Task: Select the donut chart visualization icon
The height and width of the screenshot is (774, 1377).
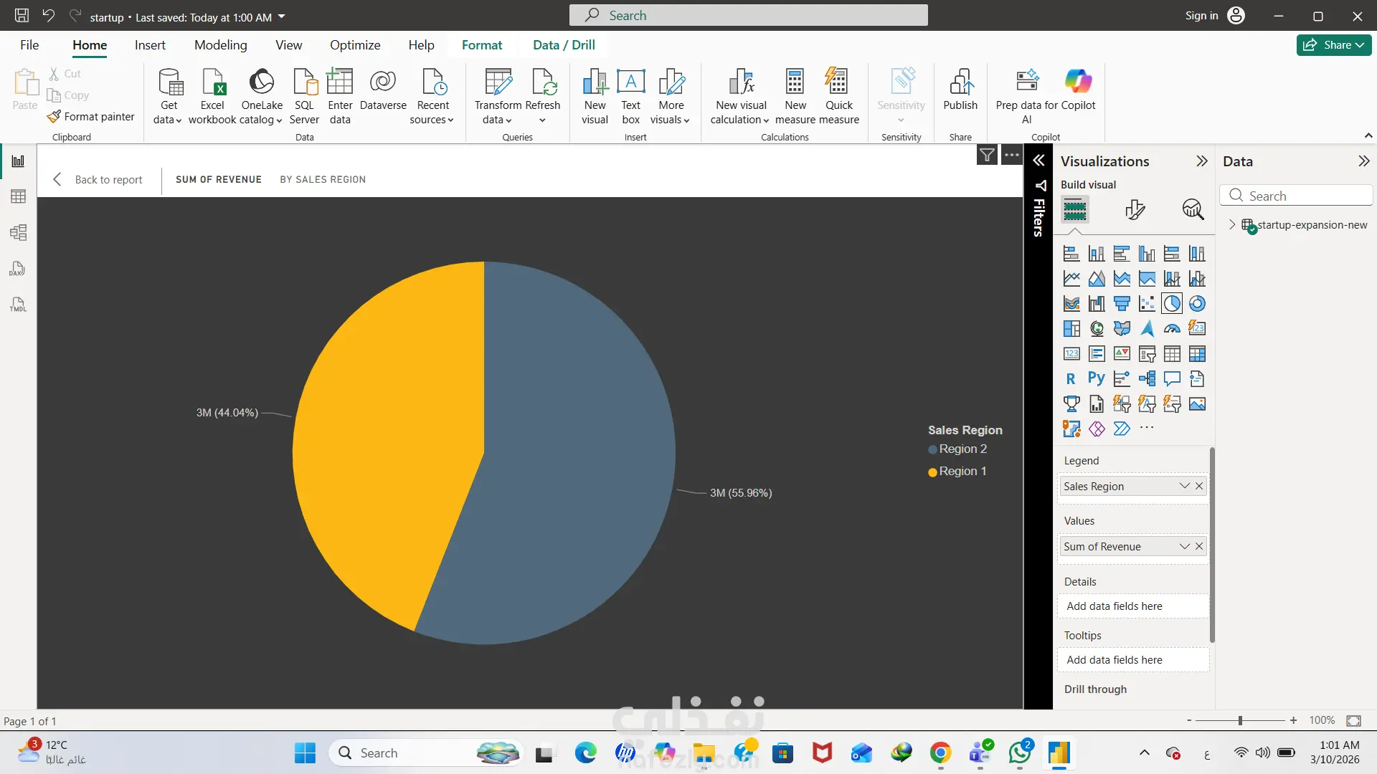Action: point(1197,304)
